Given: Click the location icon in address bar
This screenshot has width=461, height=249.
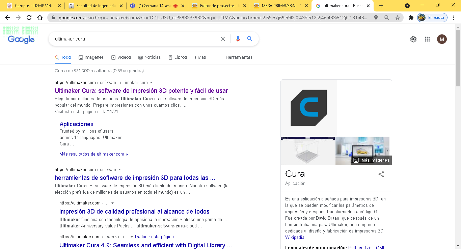Looking at the screenshot, I should [x=376, y=18].
